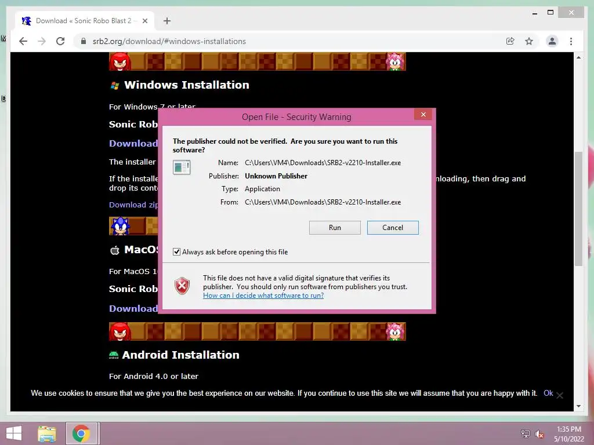Screen dimensions: 594x445
Task: Click the Android Installation heading
Action: coord(181,355)
